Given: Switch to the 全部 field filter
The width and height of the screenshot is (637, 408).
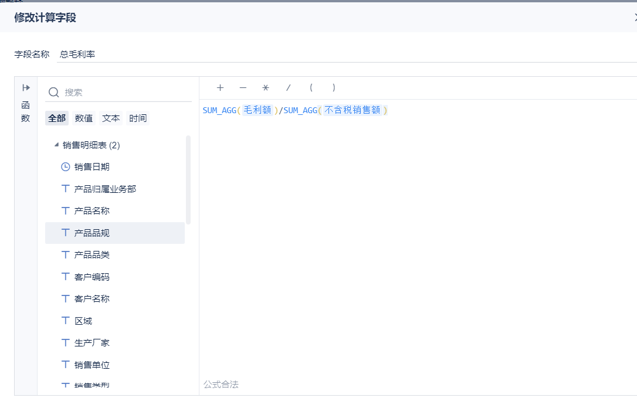Looking at the screenshot, I should [x=57, y=118].
